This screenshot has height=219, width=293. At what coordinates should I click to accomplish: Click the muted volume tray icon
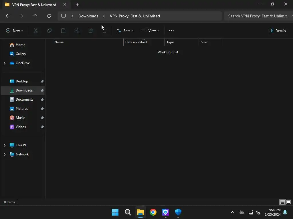click(x=258, y=212)
